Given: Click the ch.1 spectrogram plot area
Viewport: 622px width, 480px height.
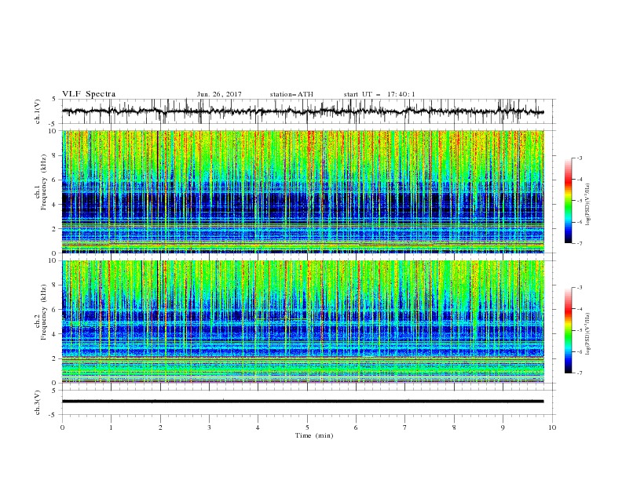Looking at the screenshot, I should (x=303, y=191).
